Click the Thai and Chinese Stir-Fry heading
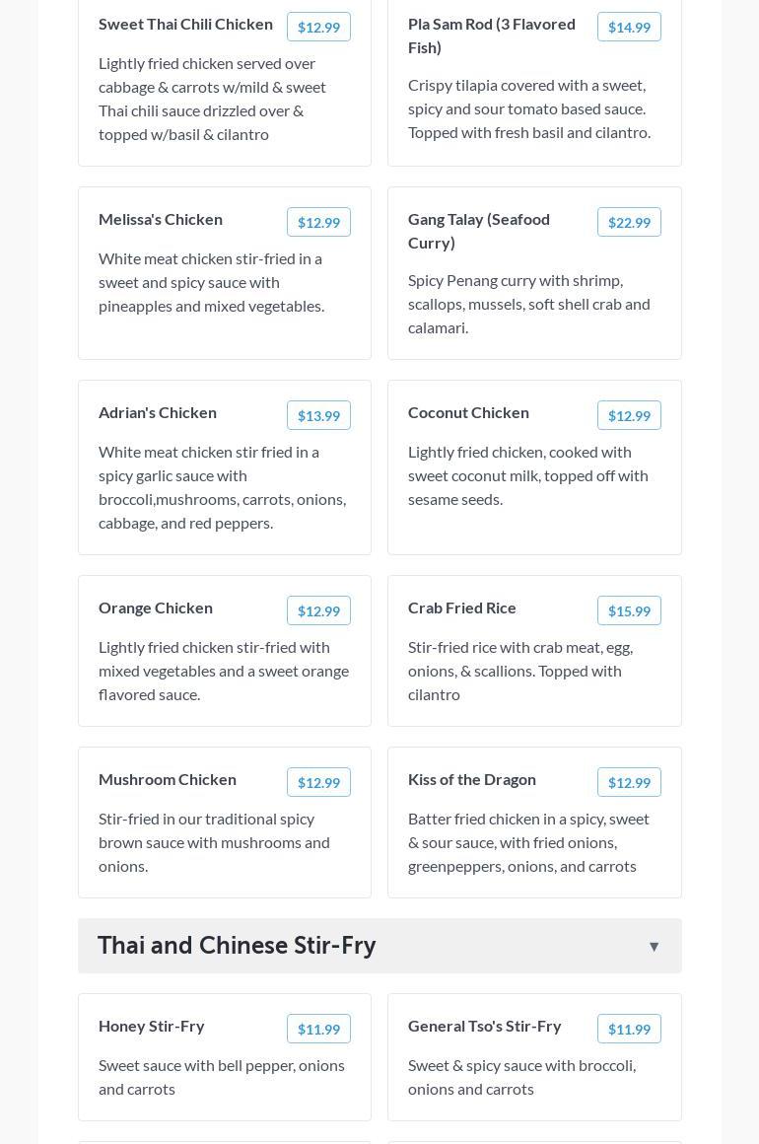Viewport: 759px width, 1144px height. [x=237, y=945]
